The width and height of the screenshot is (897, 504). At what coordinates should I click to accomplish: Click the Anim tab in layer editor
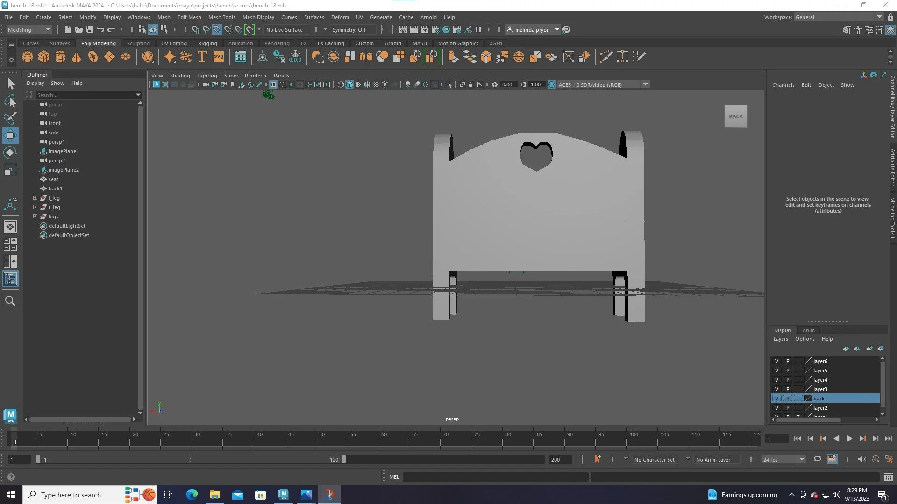(808, 330)
